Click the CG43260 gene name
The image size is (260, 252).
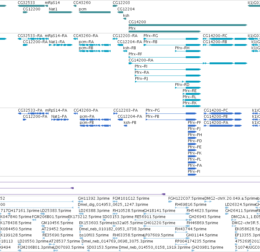point(82,3)
